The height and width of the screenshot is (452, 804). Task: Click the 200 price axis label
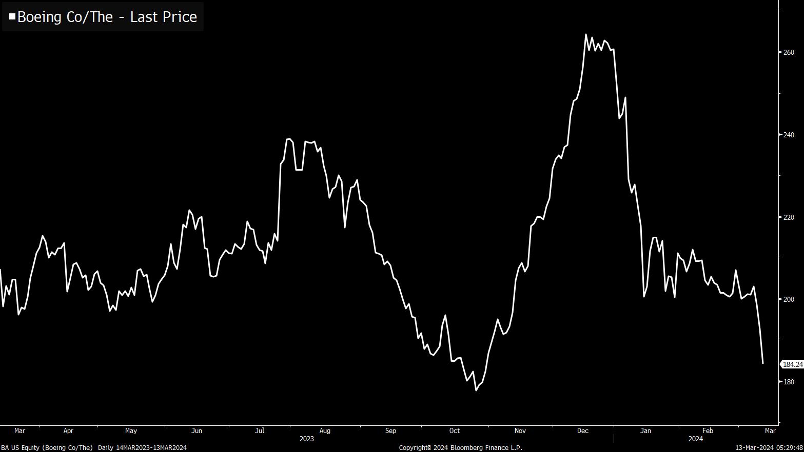click(789, 299)
